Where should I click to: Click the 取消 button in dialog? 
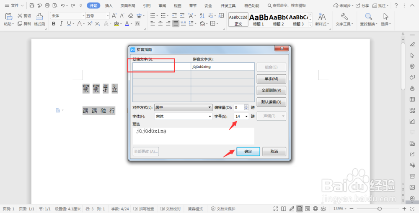point(274,152)
